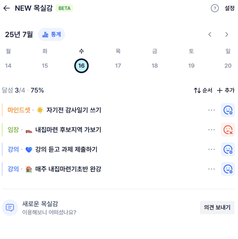Open more options for 매주 내집마련기초반 완강
Viewport: 238px width, 239px height.
212,169
